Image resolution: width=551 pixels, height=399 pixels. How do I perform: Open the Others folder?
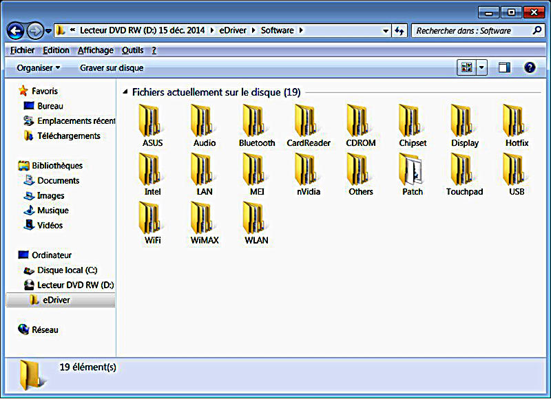click(x=360, y=174)
